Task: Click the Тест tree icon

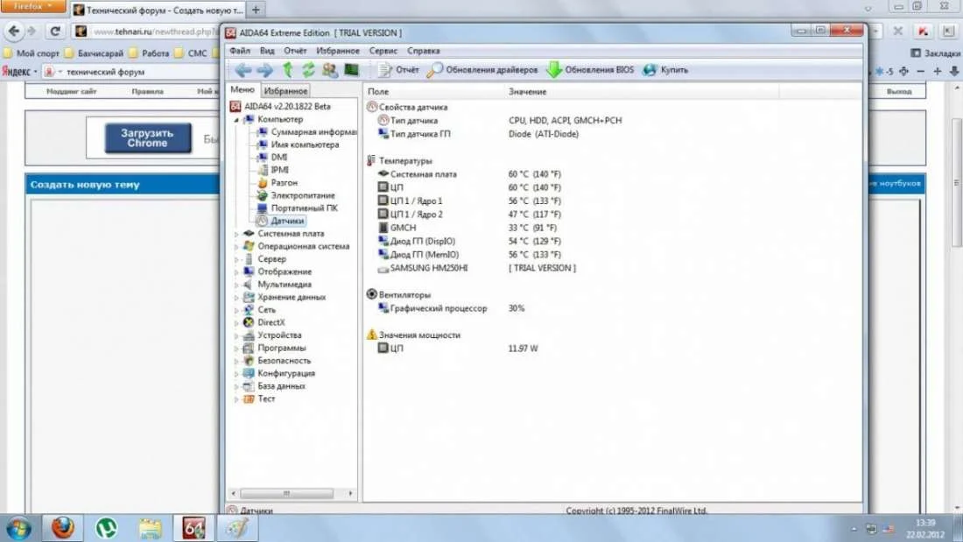Action: 249,398
